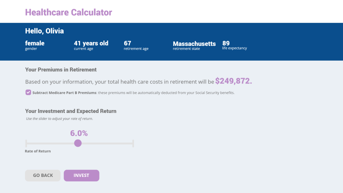
Task: Click the GO BACK button
Action: [x=43, y=176]
